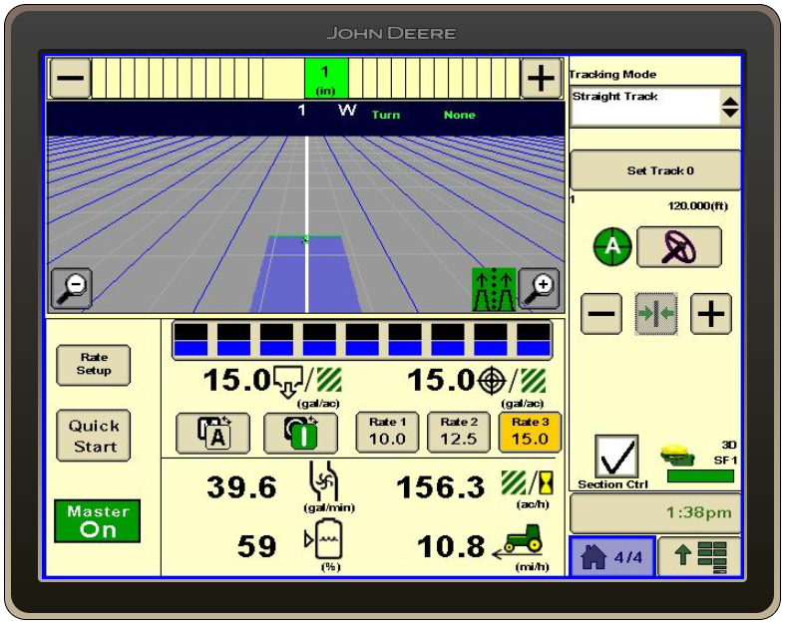Tap the blue implement coverage on map

306,274
